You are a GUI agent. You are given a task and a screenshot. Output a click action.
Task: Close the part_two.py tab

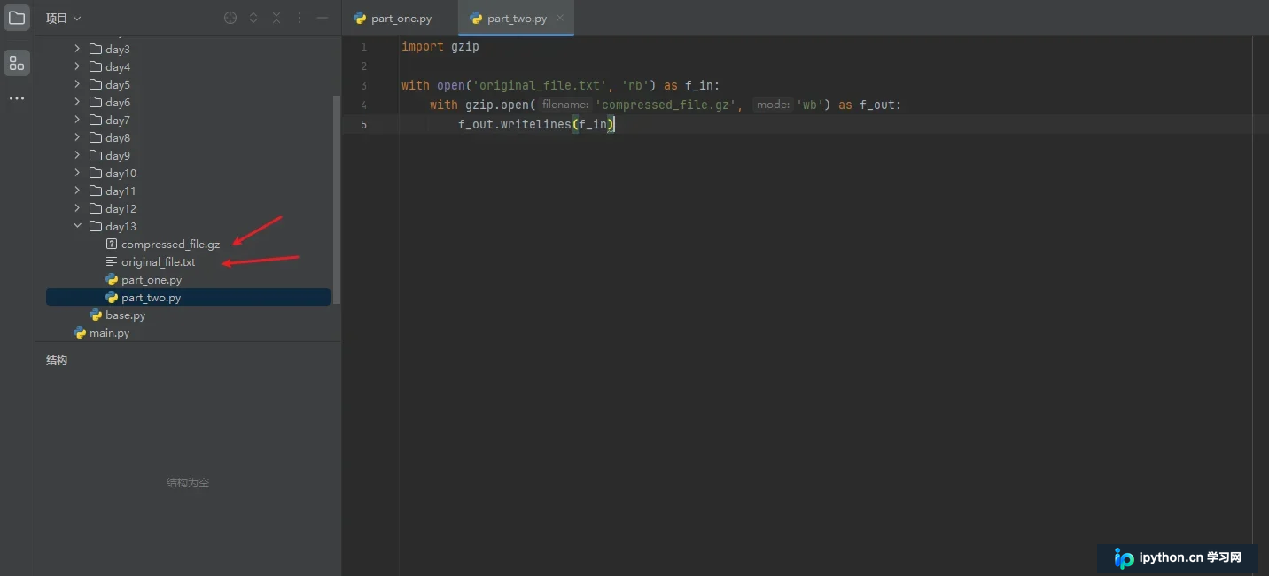(x=561, y=19)
